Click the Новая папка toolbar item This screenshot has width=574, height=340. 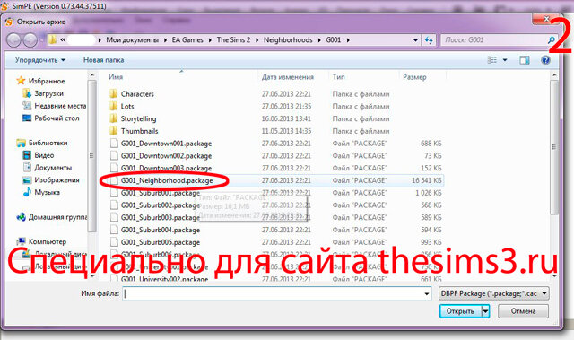[x=104, y=60]
